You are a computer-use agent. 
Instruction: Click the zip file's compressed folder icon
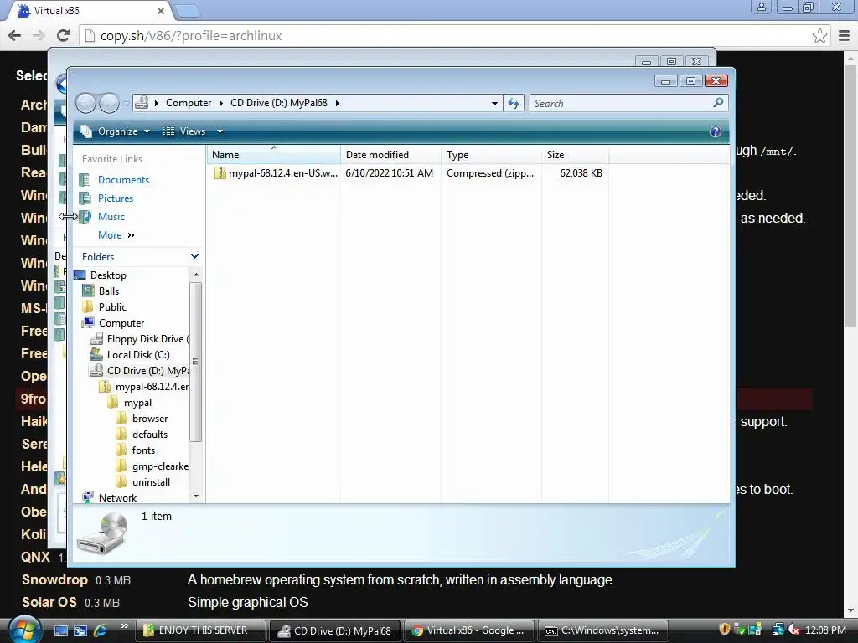pos(220,173)
